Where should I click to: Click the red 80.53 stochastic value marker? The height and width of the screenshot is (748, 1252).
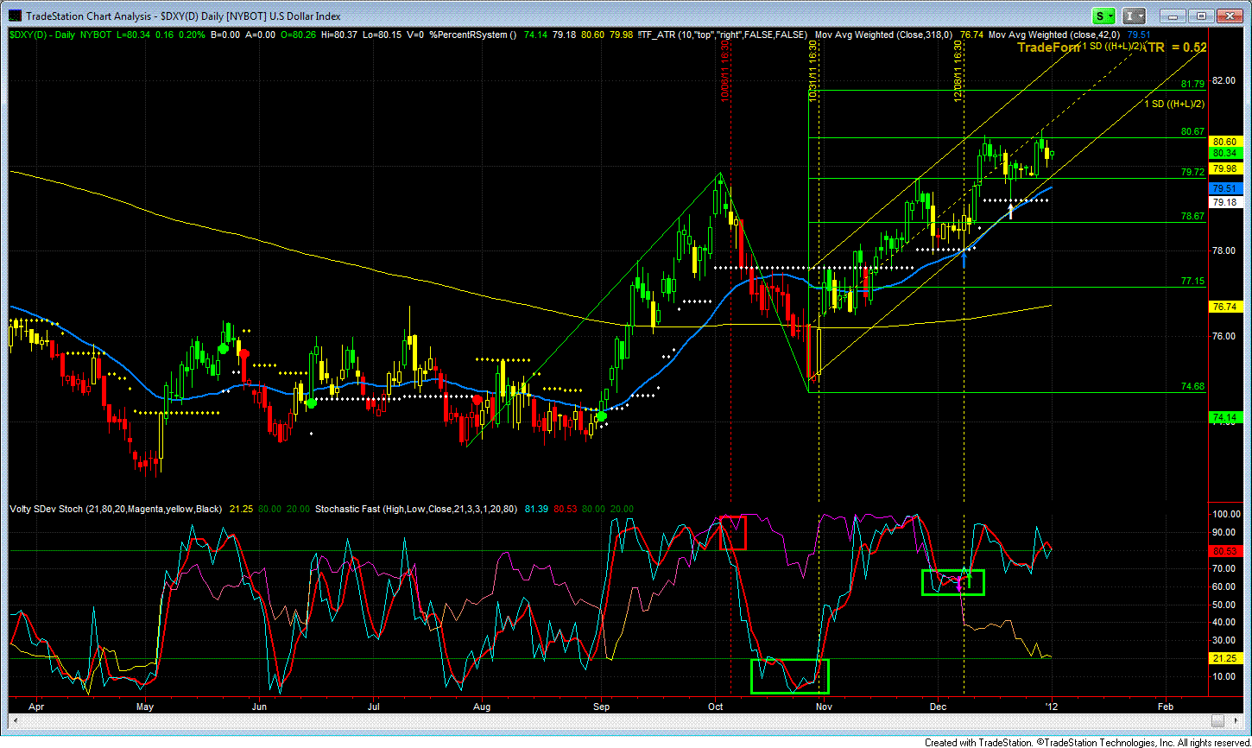(x=1226, y=550)
